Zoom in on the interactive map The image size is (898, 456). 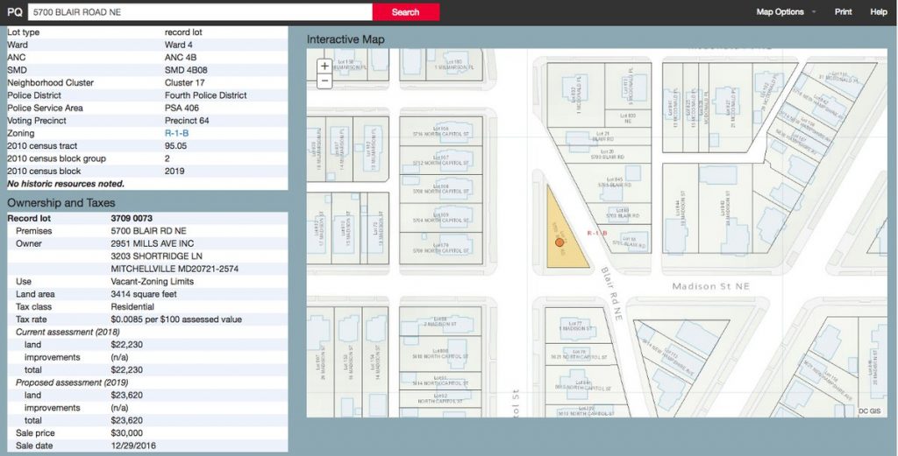coord(324,66)
